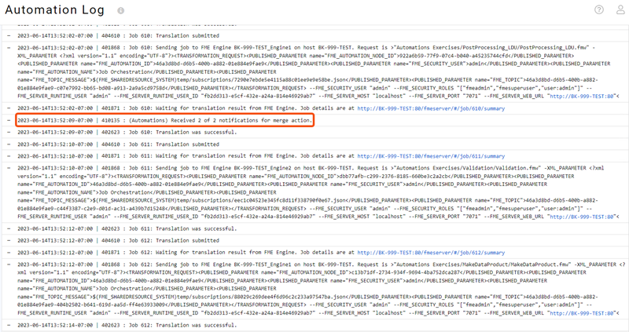Collapse the Job 612 Translation submitted row
The image size is (629, 332).
pos(9,241)
